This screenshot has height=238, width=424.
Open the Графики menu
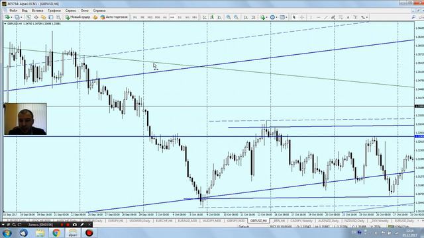point(54,11)
